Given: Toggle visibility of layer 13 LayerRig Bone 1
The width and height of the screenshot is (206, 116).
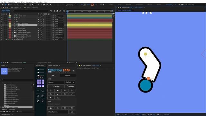Looking at the screenshot, I should (1, 38).
